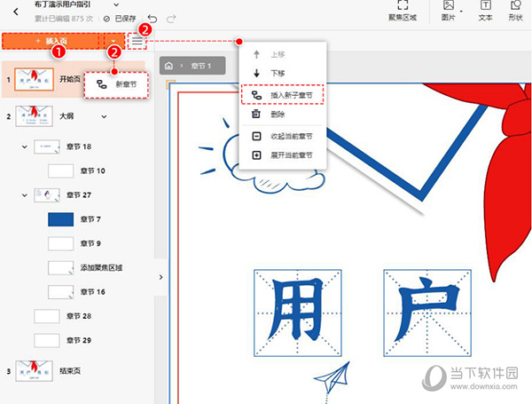Click sidebar collapse arrow handle
Screen dimensions: 532x404
coord(160,278)
